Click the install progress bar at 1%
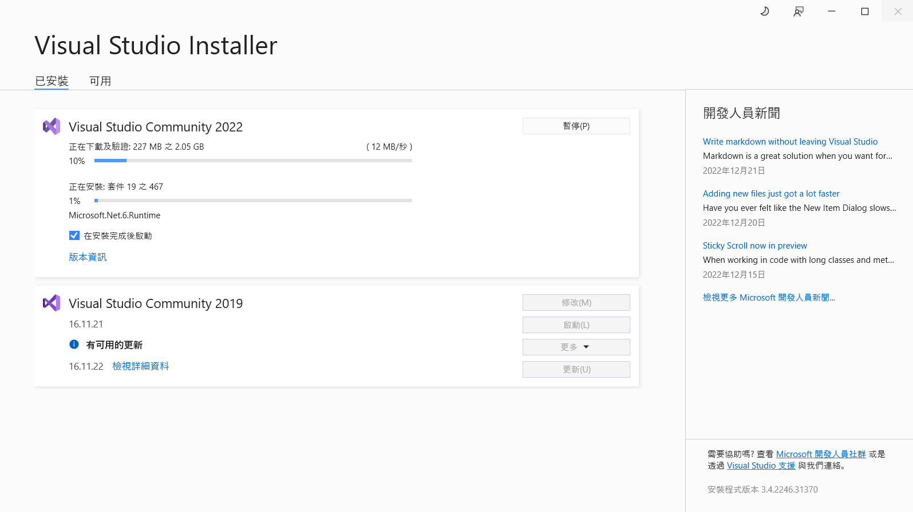This screenshot has height=512, width=913. pos(253,201)
